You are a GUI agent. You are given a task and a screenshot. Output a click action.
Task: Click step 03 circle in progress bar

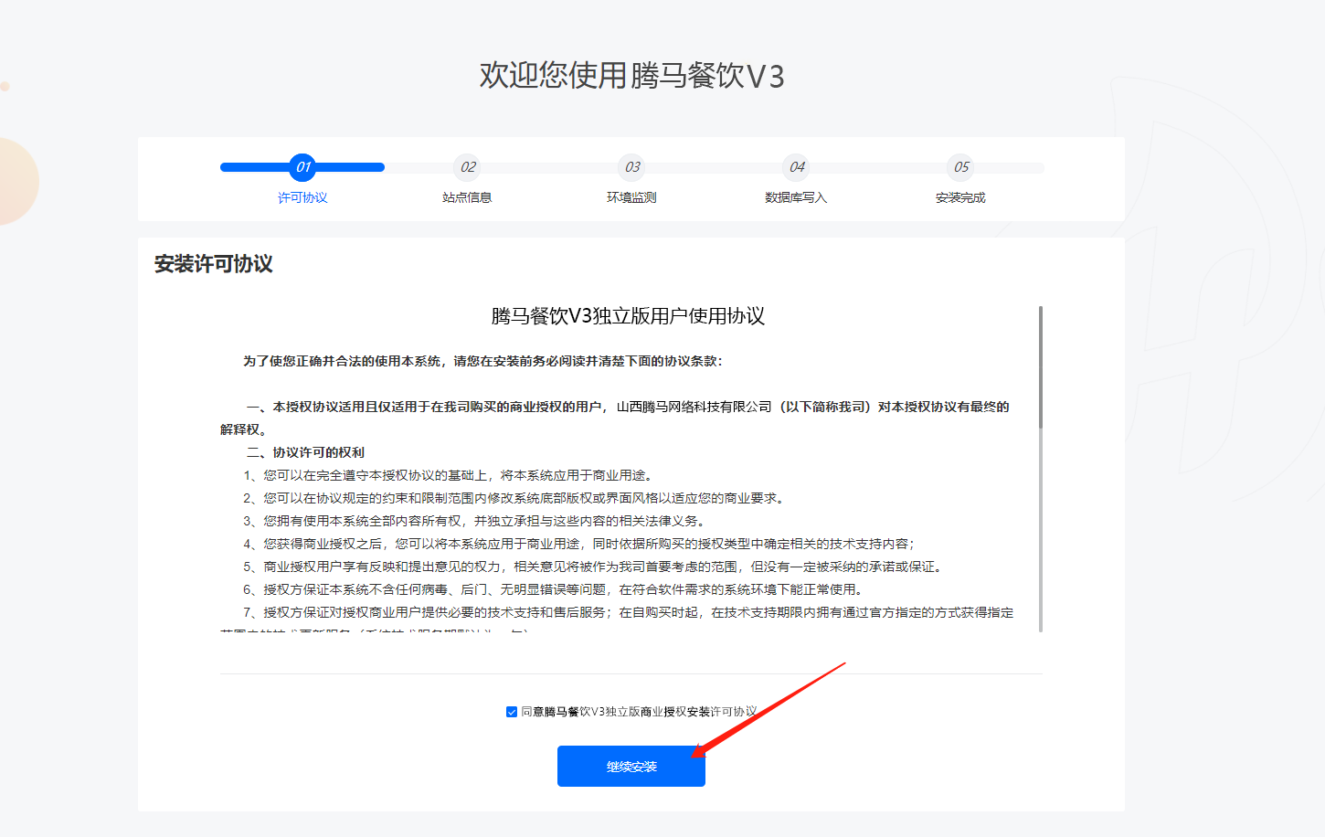point(631,167)
